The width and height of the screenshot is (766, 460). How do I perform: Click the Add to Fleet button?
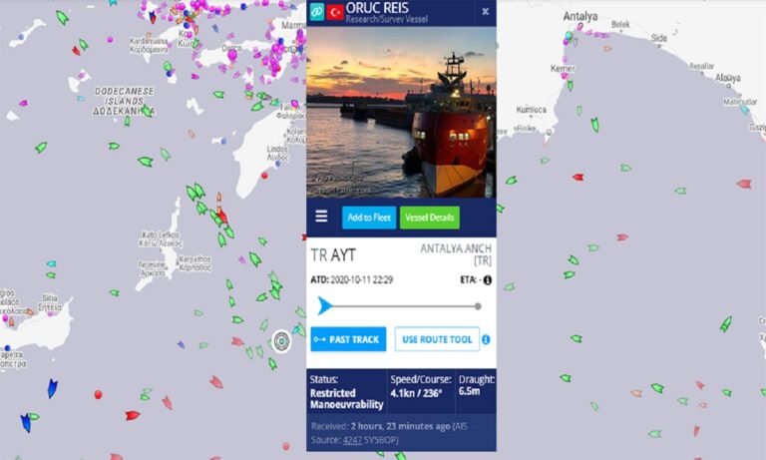(369, 218)
